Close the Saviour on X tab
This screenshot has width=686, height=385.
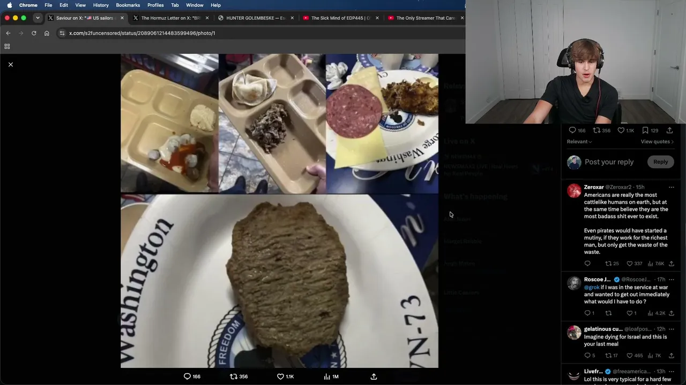click(x=122, y=18)
